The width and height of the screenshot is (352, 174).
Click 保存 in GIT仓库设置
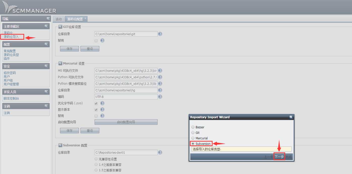(69, 49)
